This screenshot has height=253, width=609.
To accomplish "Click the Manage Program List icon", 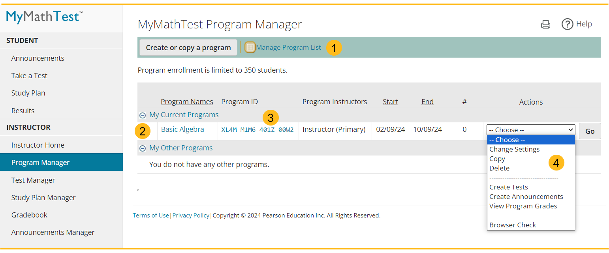I will point(250,47).
